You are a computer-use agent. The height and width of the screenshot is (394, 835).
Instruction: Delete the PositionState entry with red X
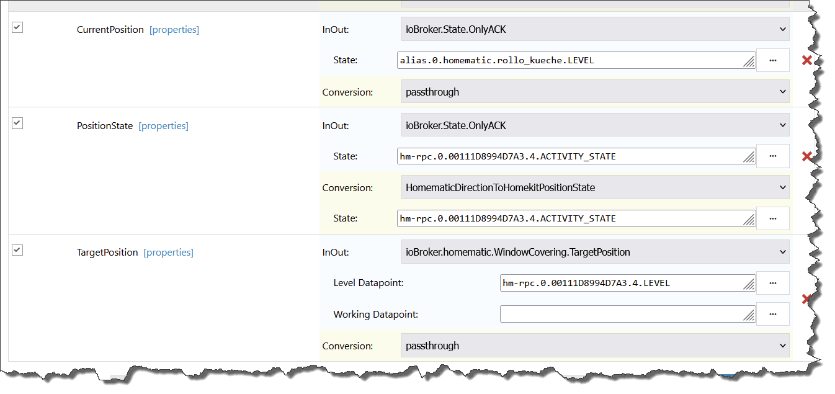(x=806, y=156)
